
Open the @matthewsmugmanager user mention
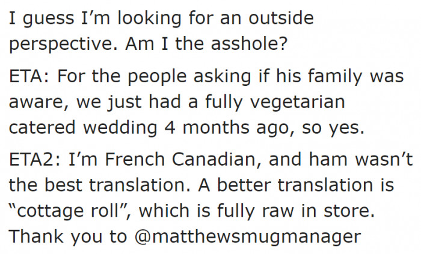point(248,237)
